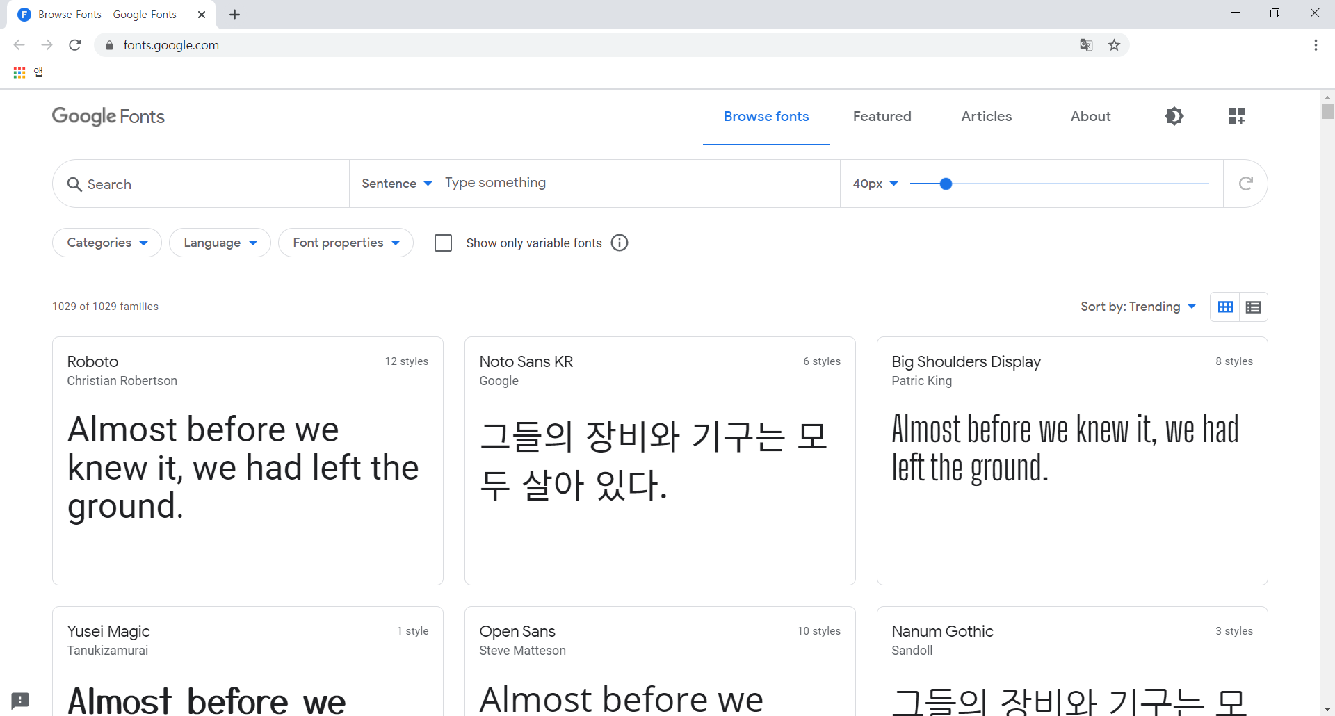Select the Browse fonts tab
Viewport: 1335px width, 716px height.
point(766,116)
